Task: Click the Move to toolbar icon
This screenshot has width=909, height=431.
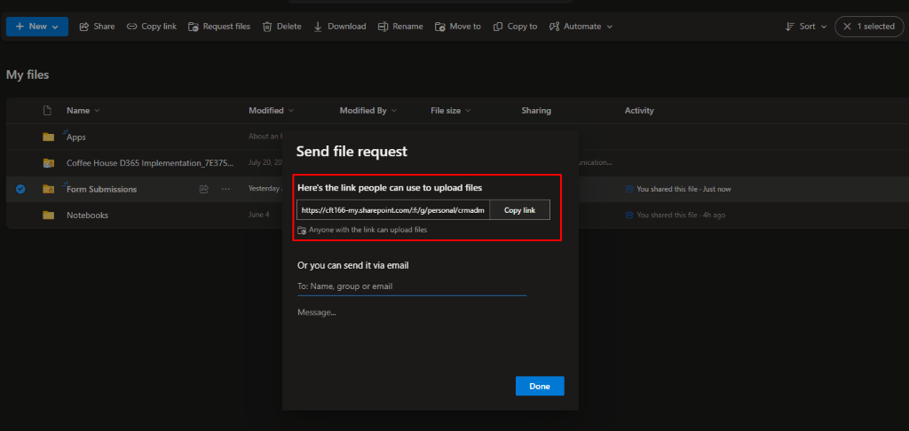Action: coord(440,27)
